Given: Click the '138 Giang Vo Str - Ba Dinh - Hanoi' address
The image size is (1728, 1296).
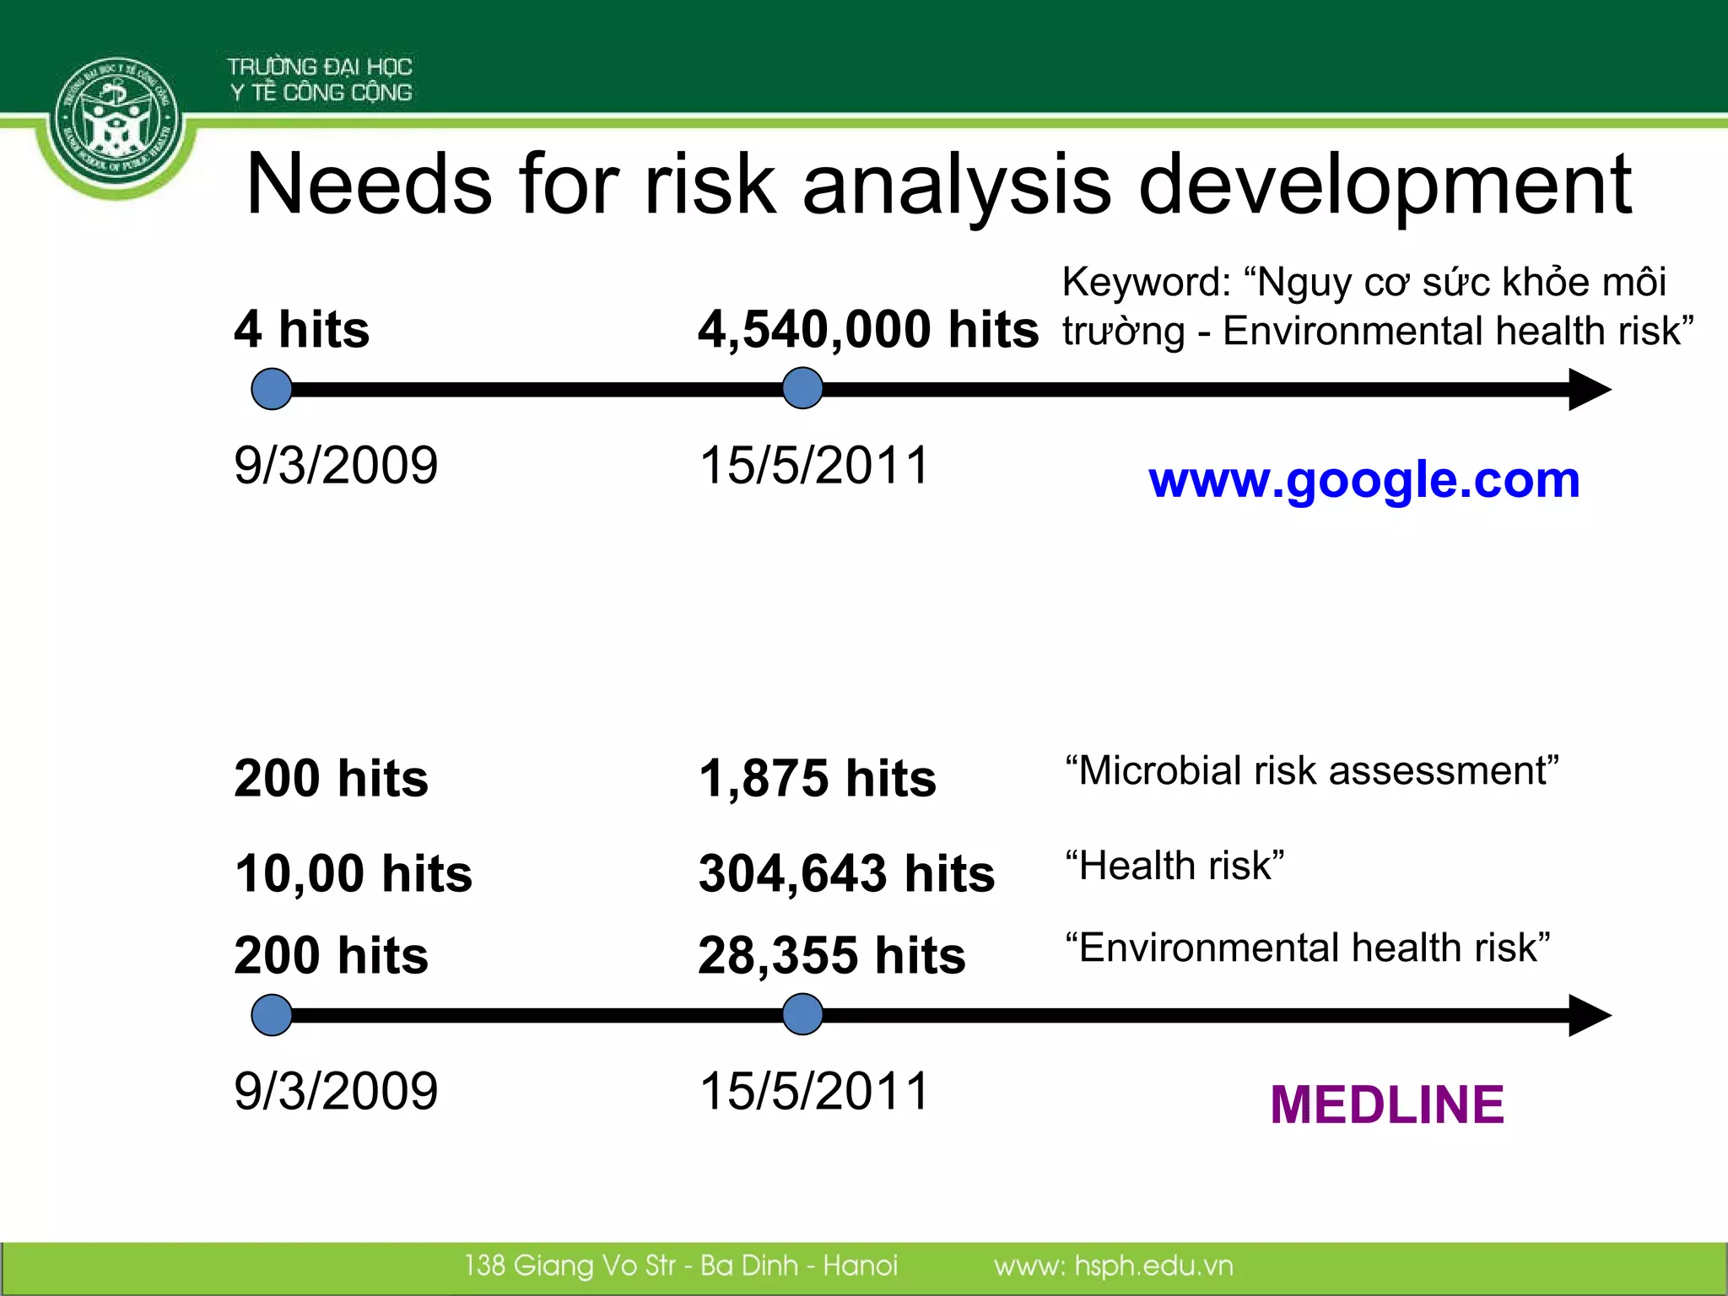Looking at the screenshot, I should point(681,1266).
